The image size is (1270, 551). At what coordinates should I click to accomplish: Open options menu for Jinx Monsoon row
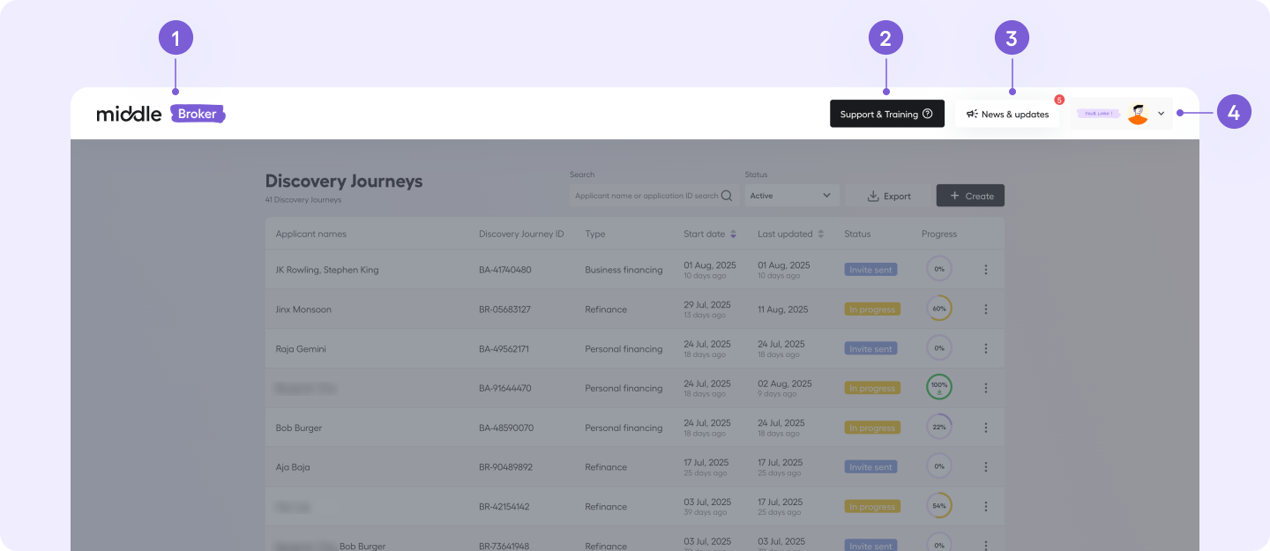click(986, 309)
